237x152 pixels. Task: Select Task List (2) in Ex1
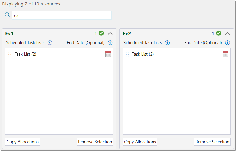pos(26,54)
